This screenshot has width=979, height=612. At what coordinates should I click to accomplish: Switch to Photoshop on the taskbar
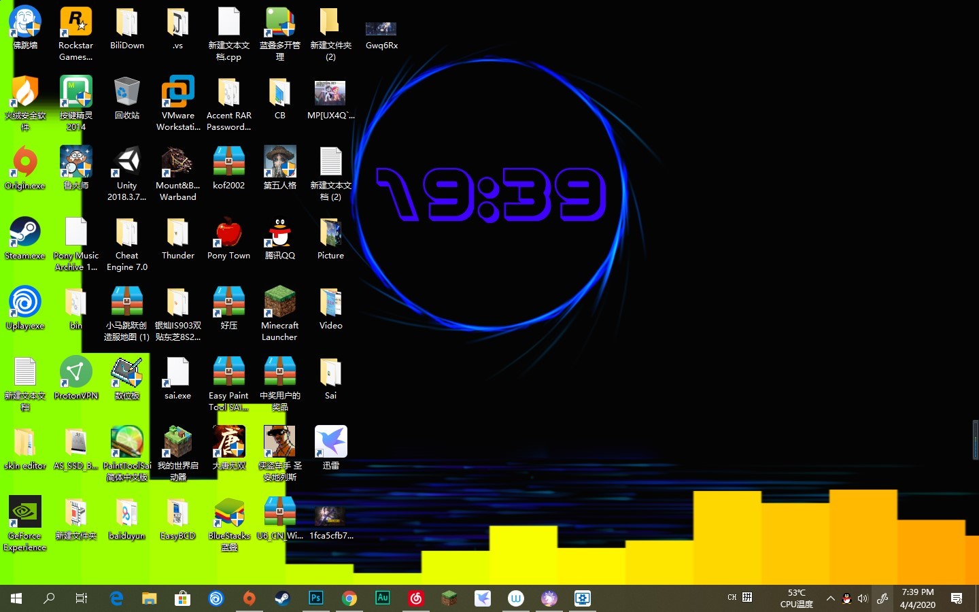(316, 598)
